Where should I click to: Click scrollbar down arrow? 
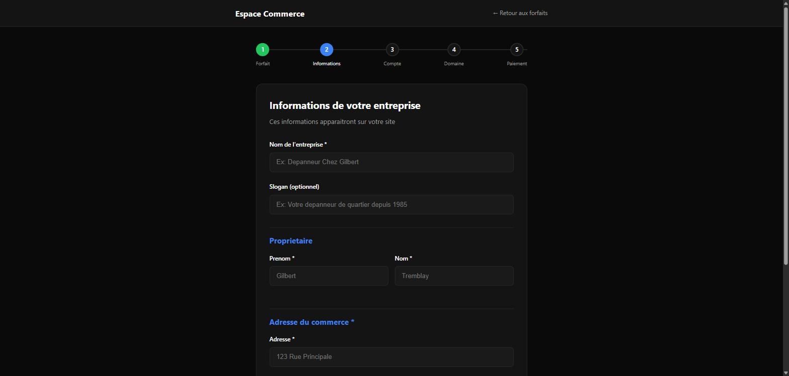click(x=786, y=372)
